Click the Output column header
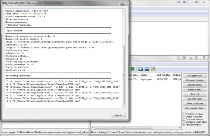Viewport: 210px width, 136px height. (176, 75)
